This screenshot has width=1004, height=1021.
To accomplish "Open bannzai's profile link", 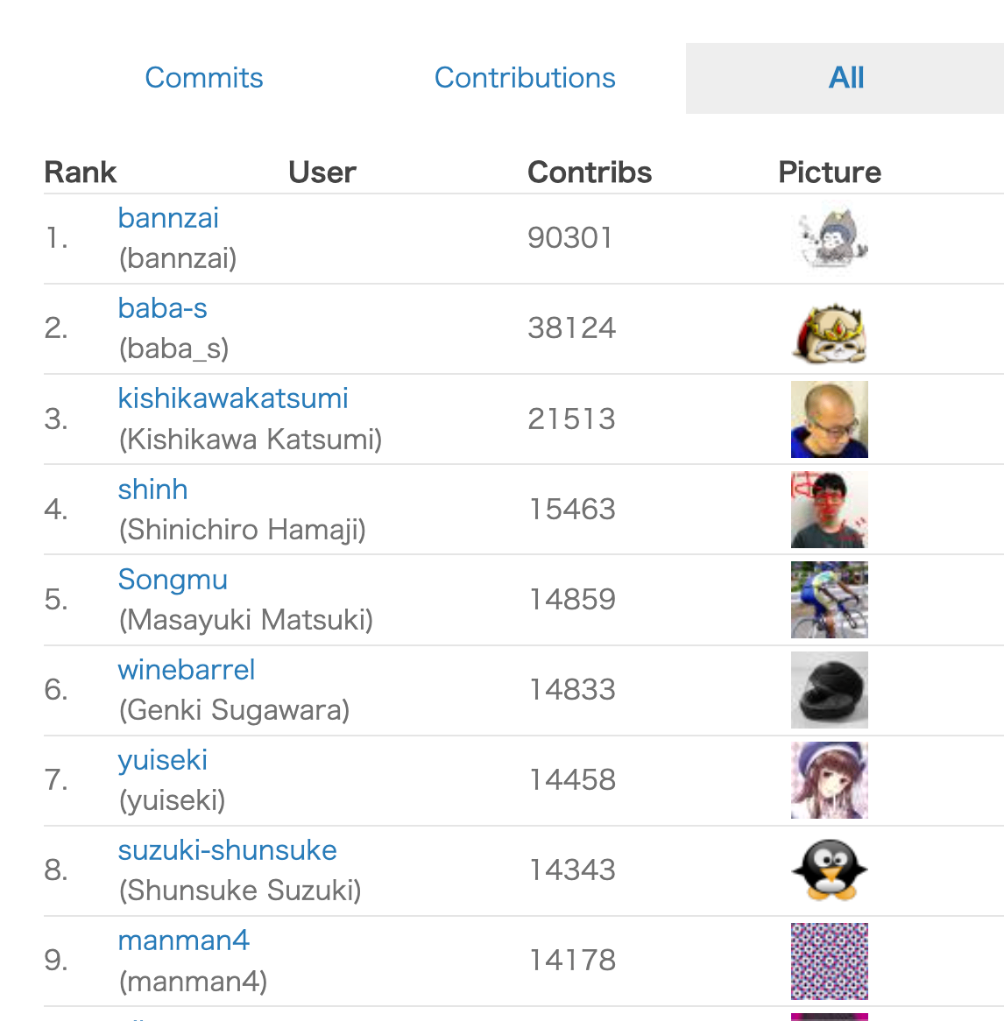I will [168, 218].
